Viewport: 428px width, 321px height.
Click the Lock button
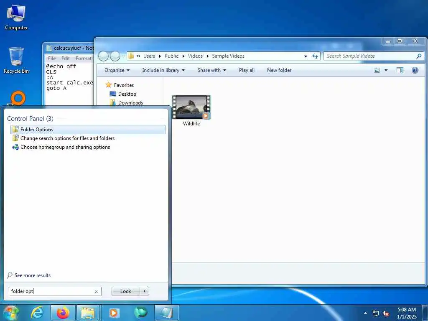[x=125, y=291]
